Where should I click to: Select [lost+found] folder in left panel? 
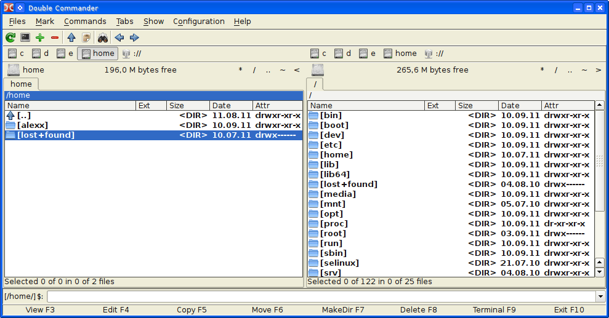153,135
